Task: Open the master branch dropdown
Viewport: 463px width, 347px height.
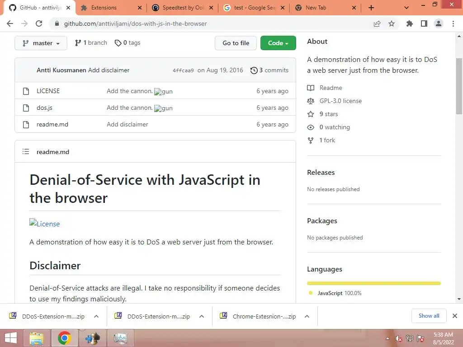Action: tap(41, 43)
